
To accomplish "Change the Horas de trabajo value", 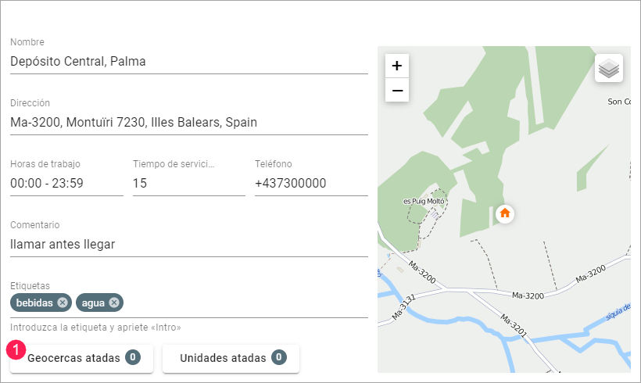I will coord(66,184).
